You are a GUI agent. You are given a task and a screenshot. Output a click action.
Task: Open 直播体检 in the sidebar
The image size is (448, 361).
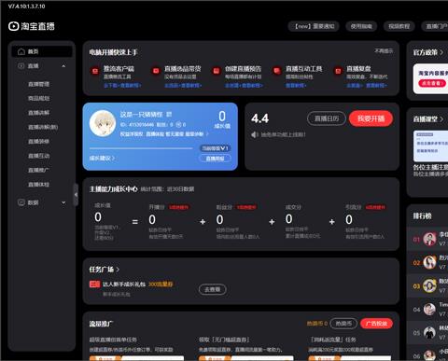(x=38, y=185)
